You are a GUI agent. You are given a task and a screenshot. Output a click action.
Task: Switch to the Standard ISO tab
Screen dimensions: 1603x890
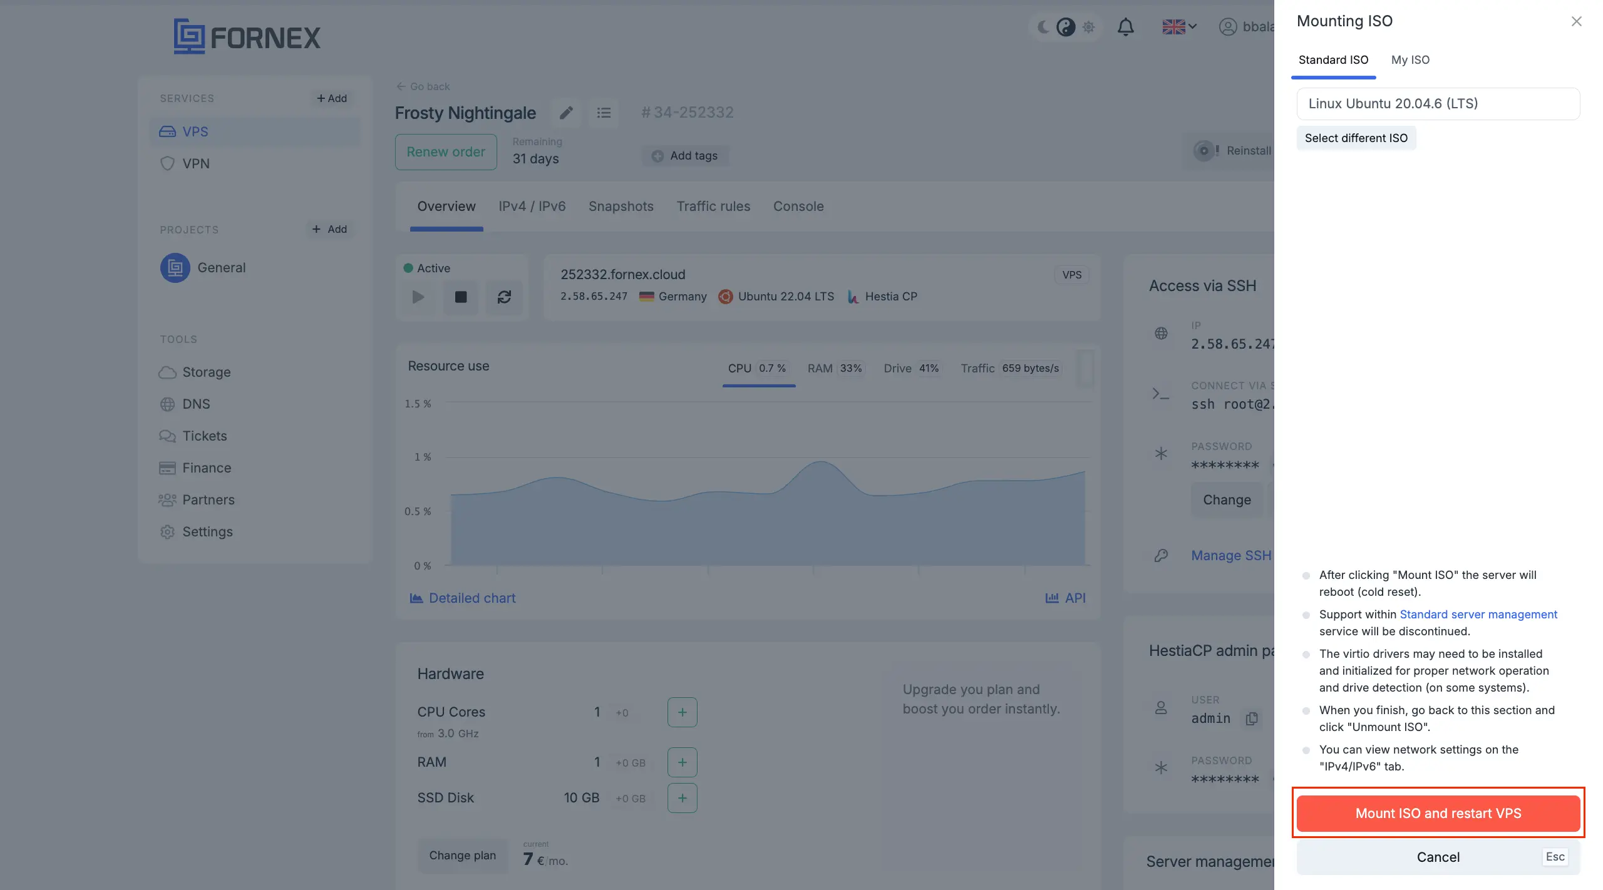[x=1333, y=60]
